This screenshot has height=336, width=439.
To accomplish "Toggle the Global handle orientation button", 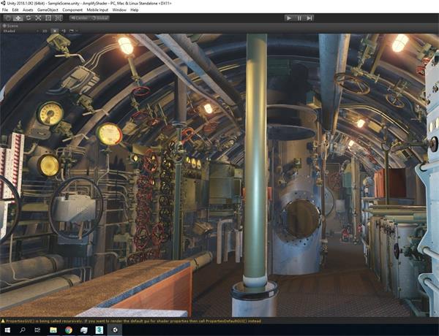I will [x=99, y=18].
